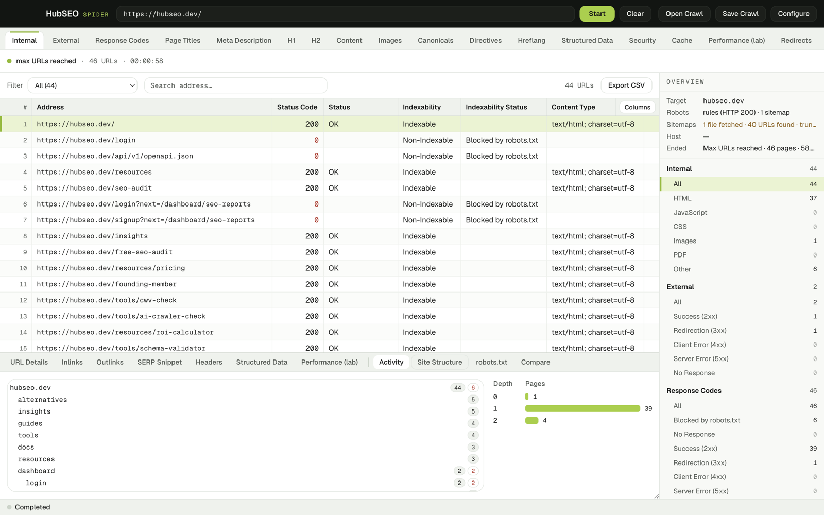Click the depth 1 bar showing 39 pages
The image size is (824, 515).
coord(582,408)
